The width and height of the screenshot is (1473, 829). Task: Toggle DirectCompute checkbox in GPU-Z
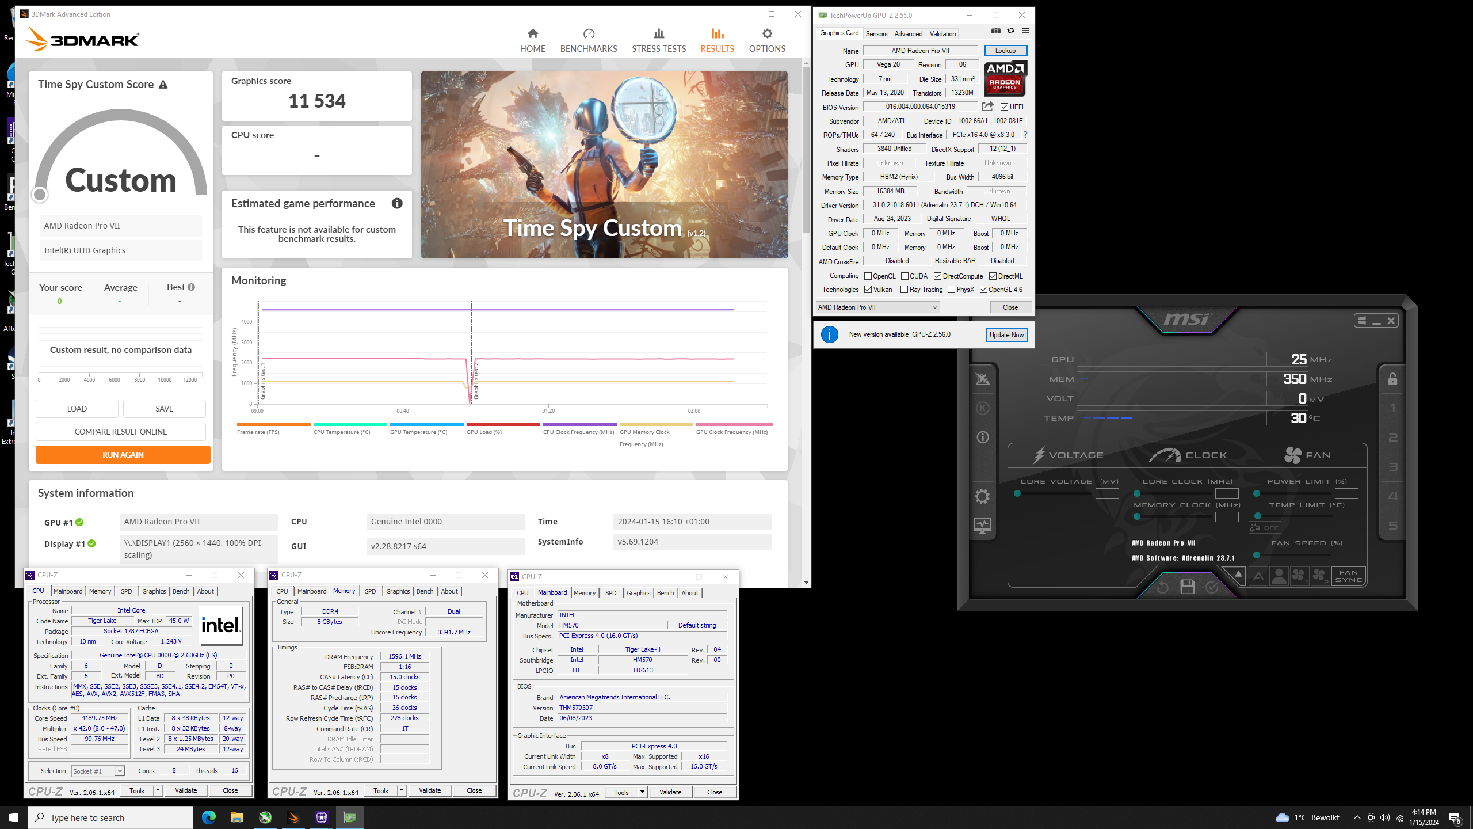tap(937, 276)
